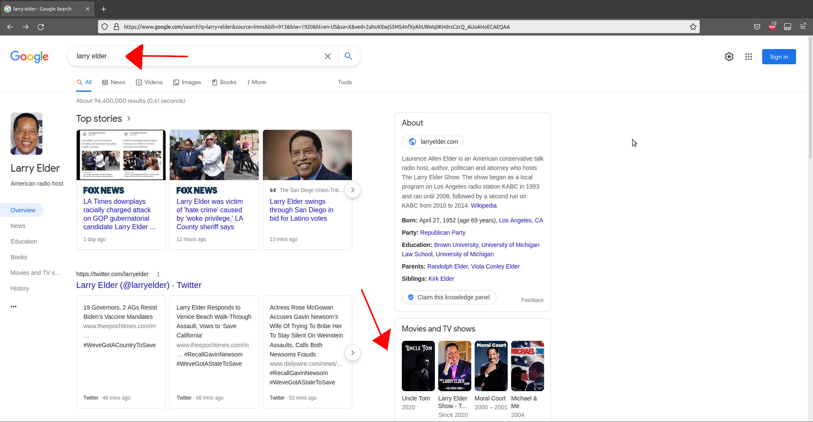Screen dimensions: 813x422
Task: Open the Randolph Elder link
Action: [x=447, y=266]
